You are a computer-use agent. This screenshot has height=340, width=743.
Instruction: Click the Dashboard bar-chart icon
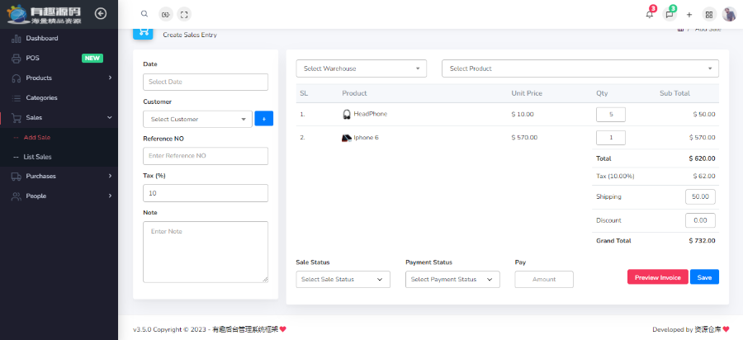coord(17,38)
